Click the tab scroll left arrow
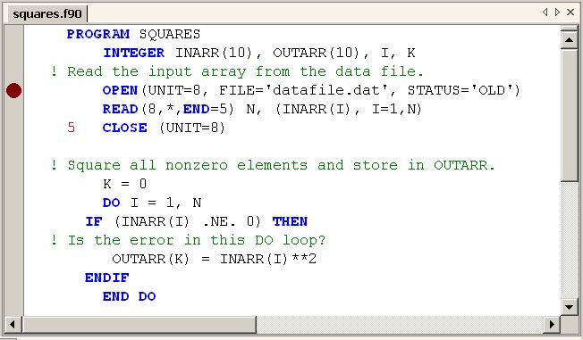Screen dimensions: 583x340 coord(545,12)
